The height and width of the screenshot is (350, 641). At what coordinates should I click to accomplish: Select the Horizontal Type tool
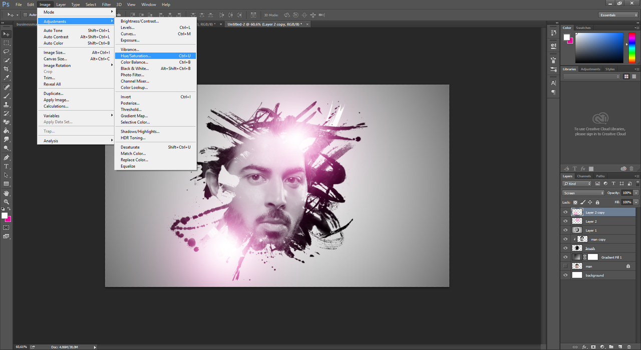point(7,166)
